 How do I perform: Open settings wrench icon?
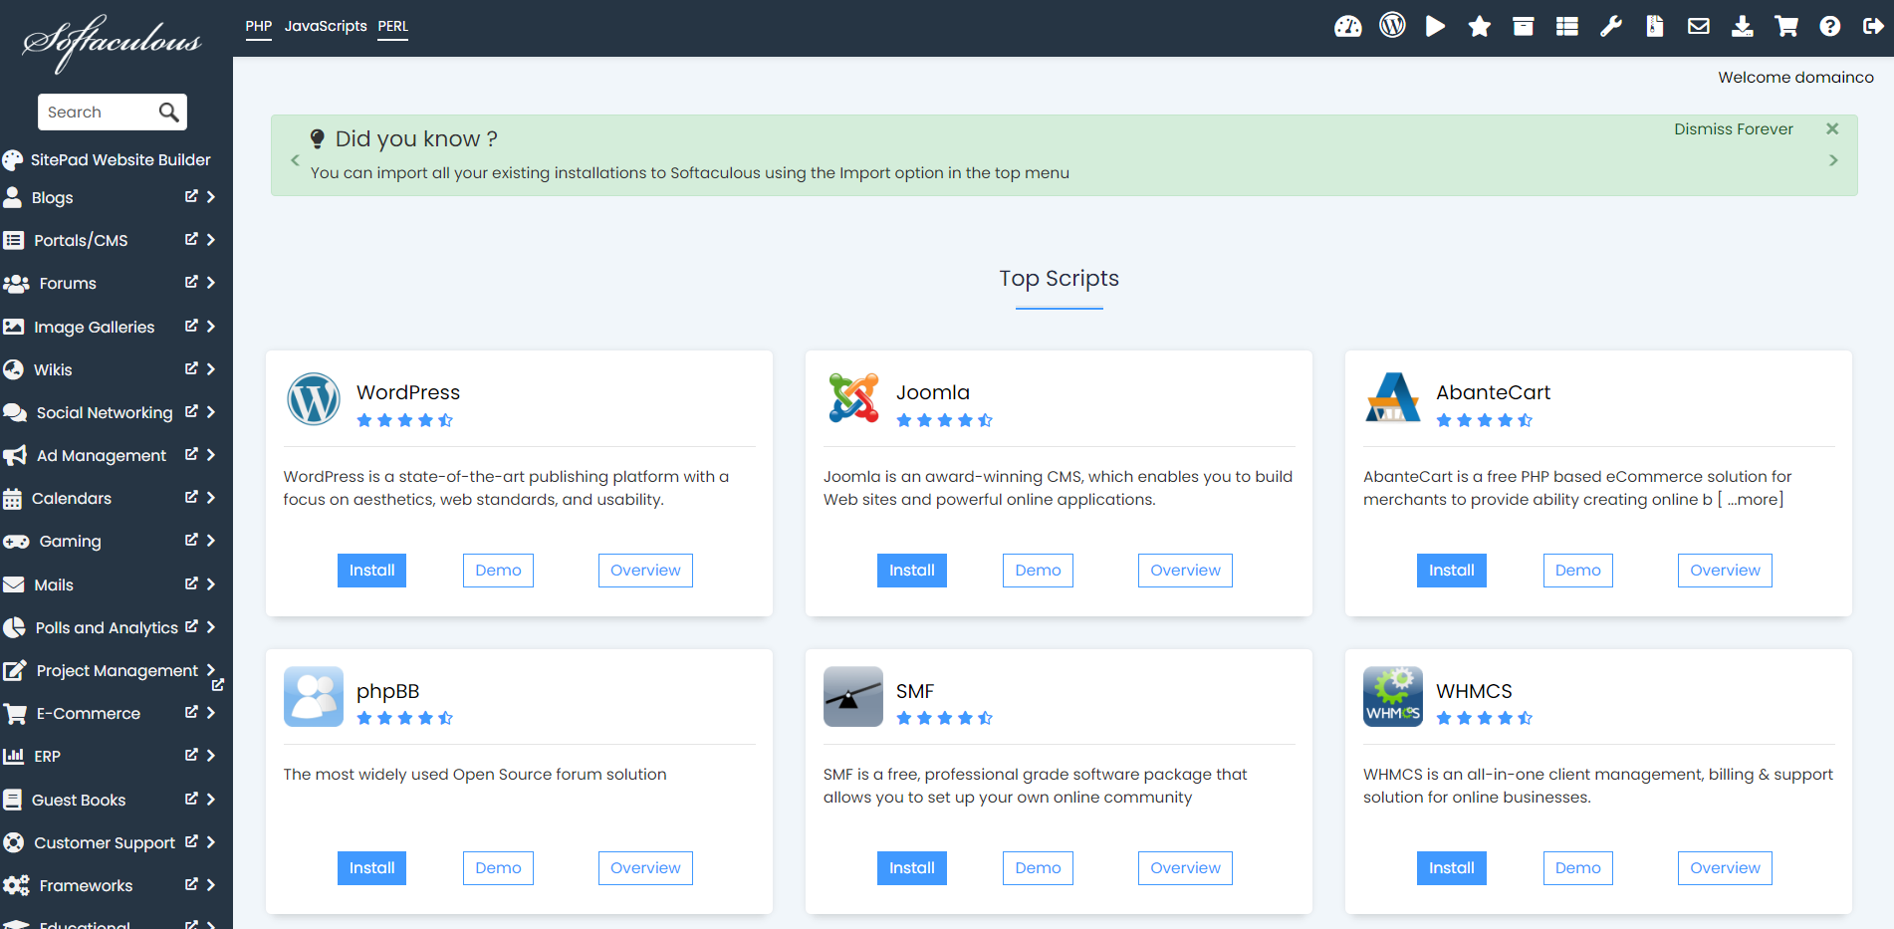[x=1611, y=27]
